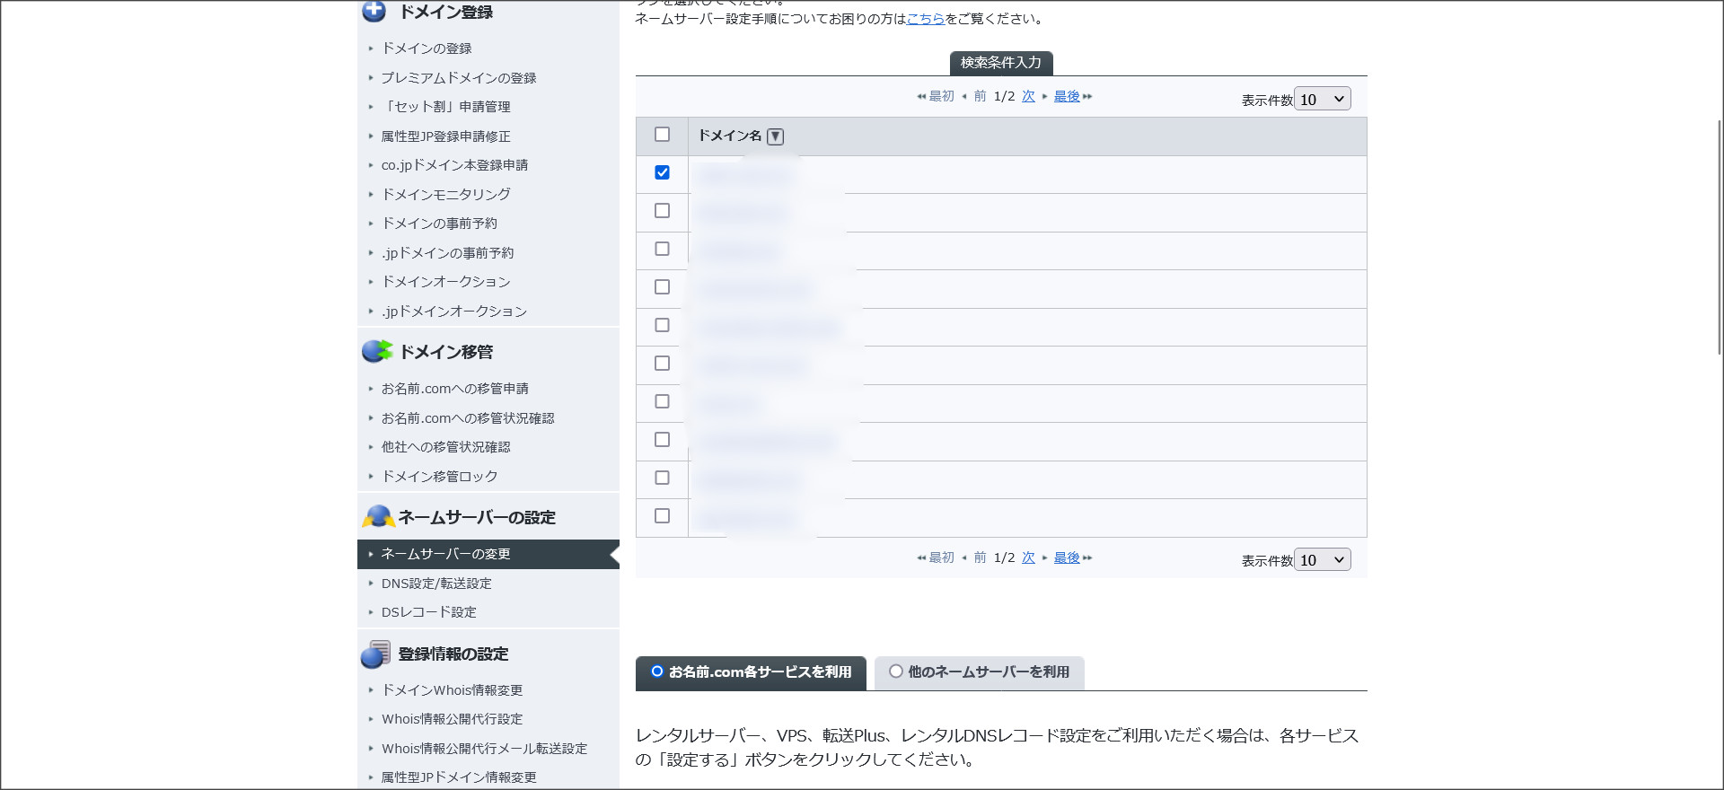
Task: Click the ドメイン登録 plus icon
Action: click(x=374, y=11)
